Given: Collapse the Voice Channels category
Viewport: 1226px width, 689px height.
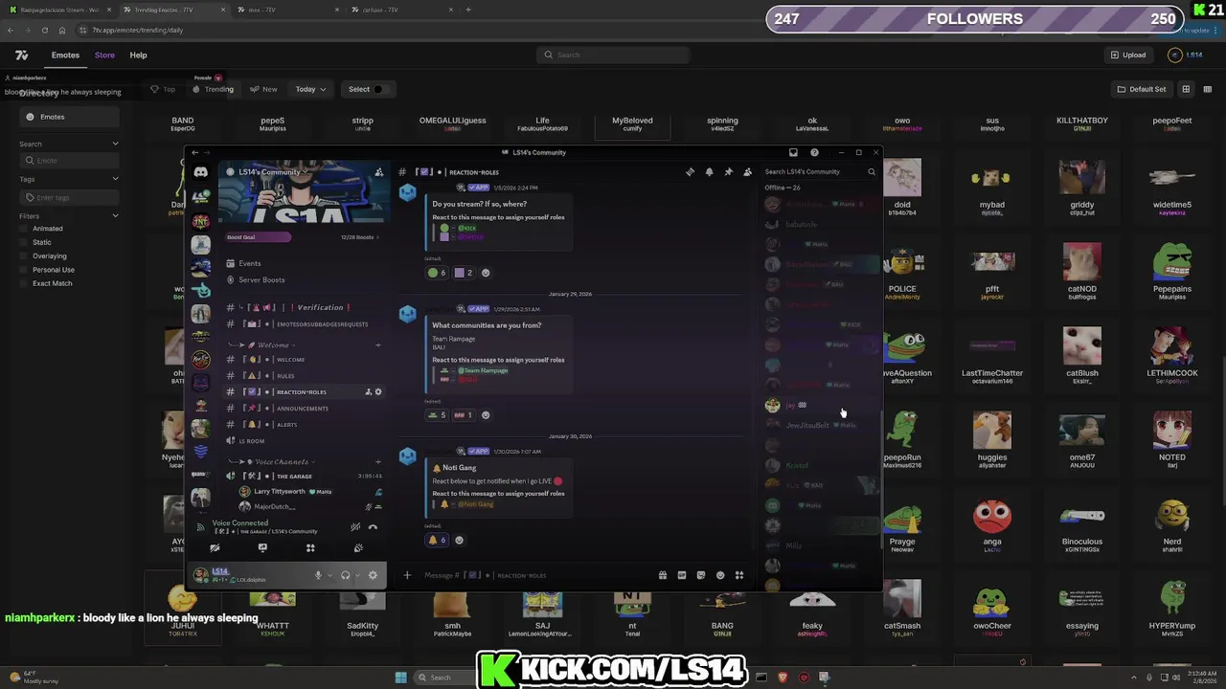Looking at the screenshot, I should pyautogui.click(x=274, y=461).
